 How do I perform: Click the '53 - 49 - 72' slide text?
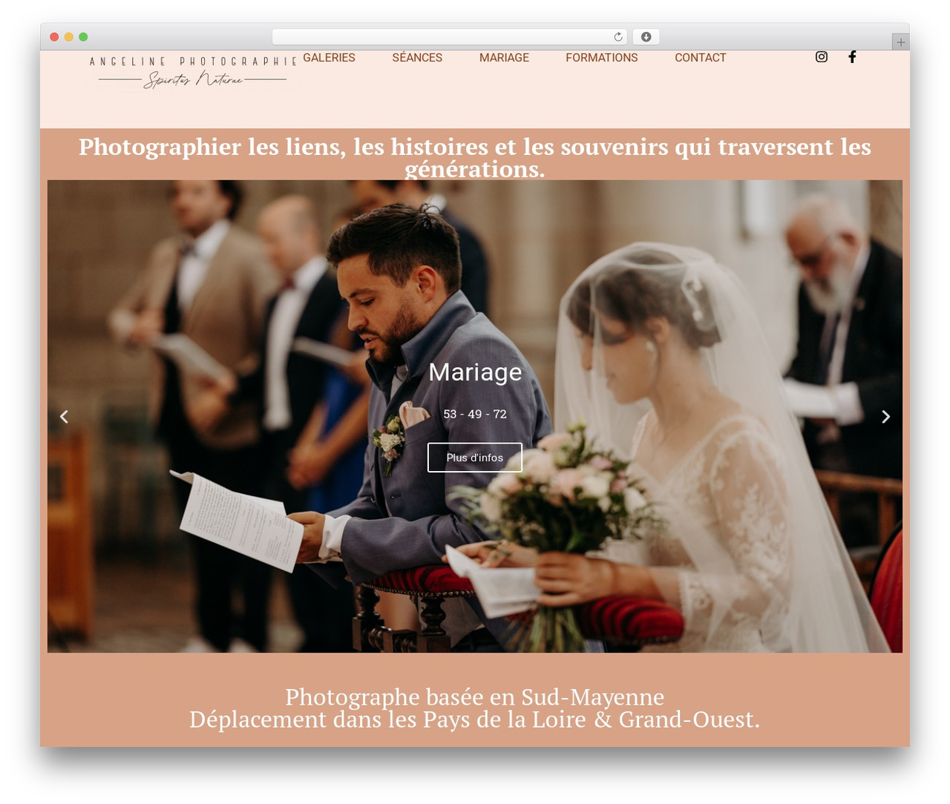tap(475, 414)
